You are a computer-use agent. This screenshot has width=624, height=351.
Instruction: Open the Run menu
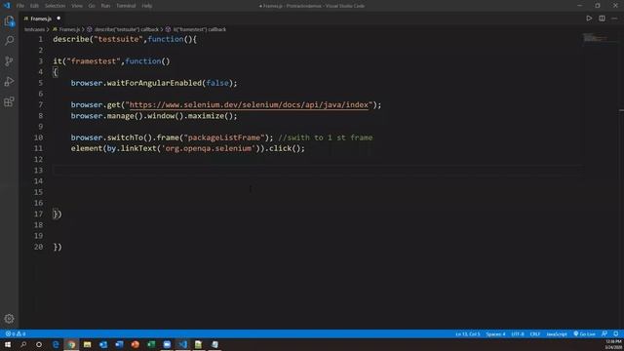105,6
